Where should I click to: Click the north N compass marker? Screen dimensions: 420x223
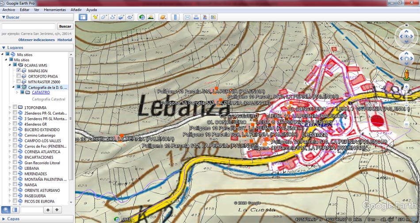(x=406, y=26)
